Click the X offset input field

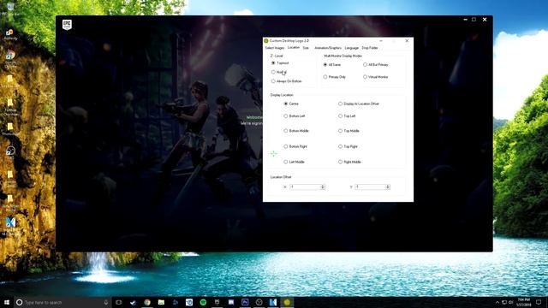[x=305, y=187]
